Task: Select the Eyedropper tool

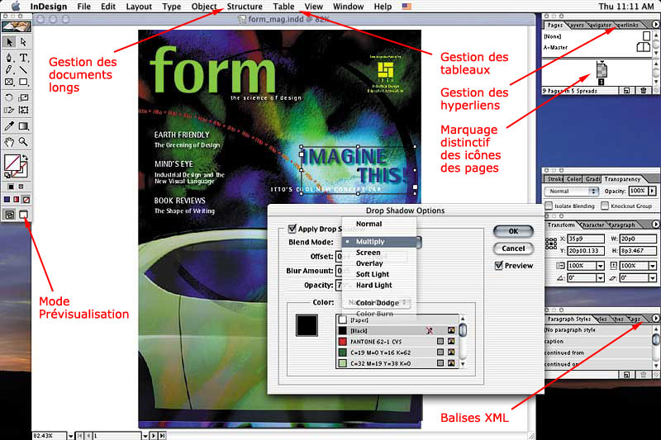Action: 9,126
